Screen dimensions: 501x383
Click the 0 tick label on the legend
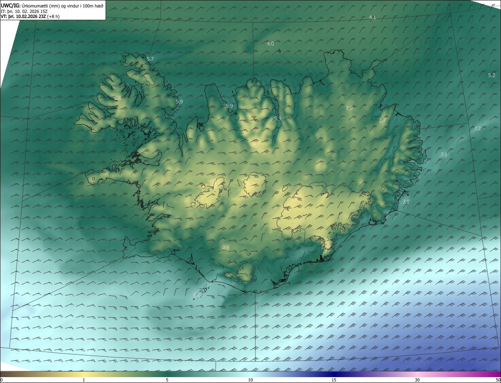[2, 380]
